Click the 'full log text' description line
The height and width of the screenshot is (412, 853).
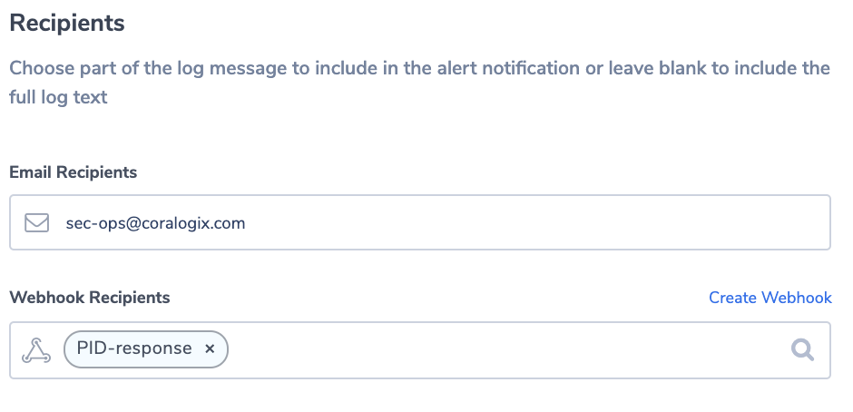58,97
